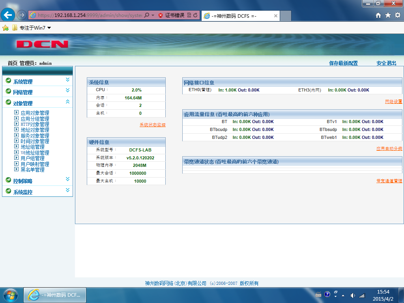
Task: Open the 系统管理 menu section
Action: pos(23,82)
